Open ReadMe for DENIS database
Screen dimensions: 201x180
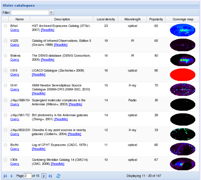[47, 60]
